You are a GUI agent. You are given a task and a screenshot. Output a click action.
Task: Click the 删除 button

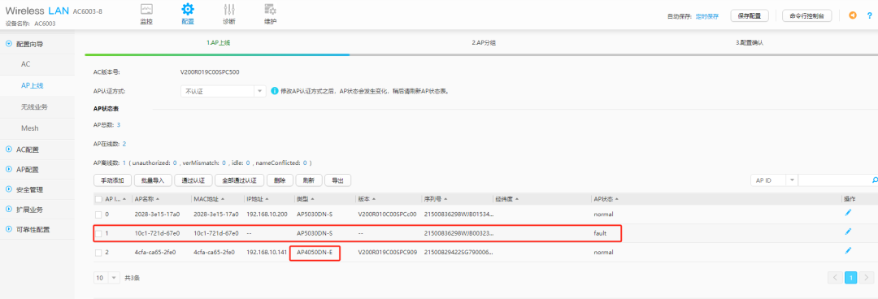pyautogui.click(x=280, y=180)
